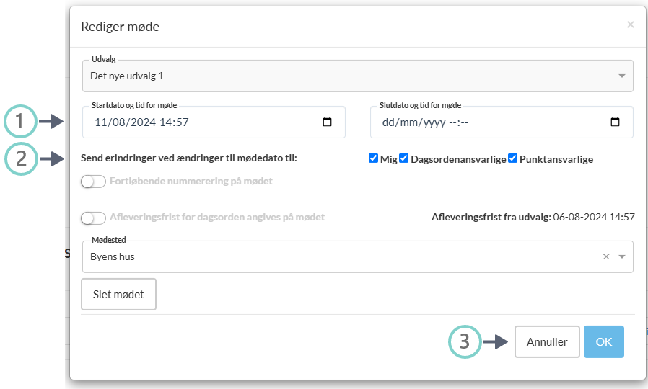Clear the Mødested value with the x icon
648x389 pixels.
point(606,257)
